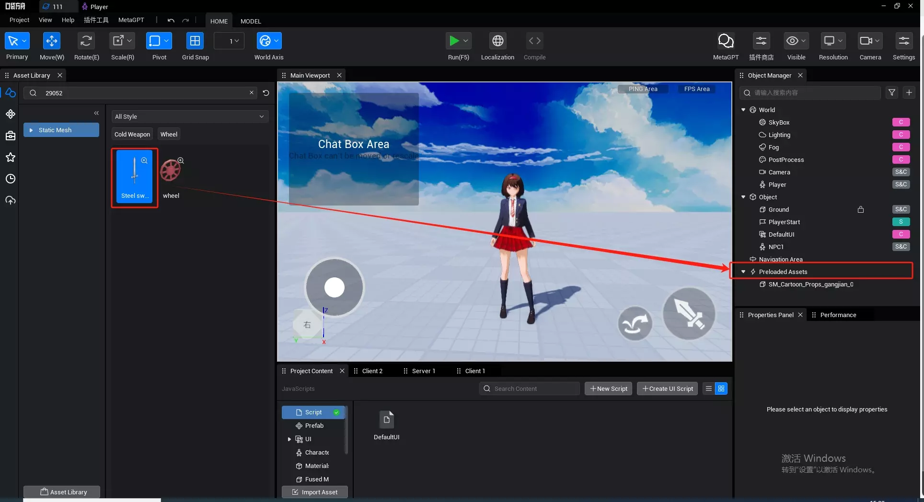Switch to the Performance tab

coord(838,315)
